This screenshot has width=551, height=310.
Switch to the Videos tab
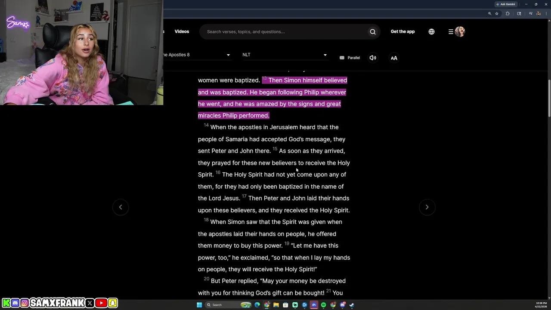tap(182, 31)
